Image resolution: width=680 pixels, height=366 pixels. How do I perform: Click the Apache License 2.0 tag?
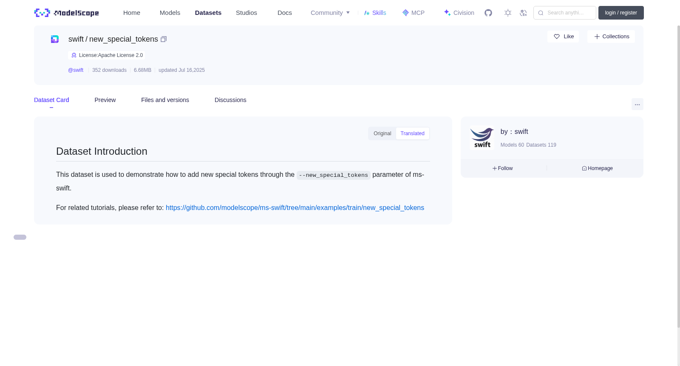tap(107, 55)
